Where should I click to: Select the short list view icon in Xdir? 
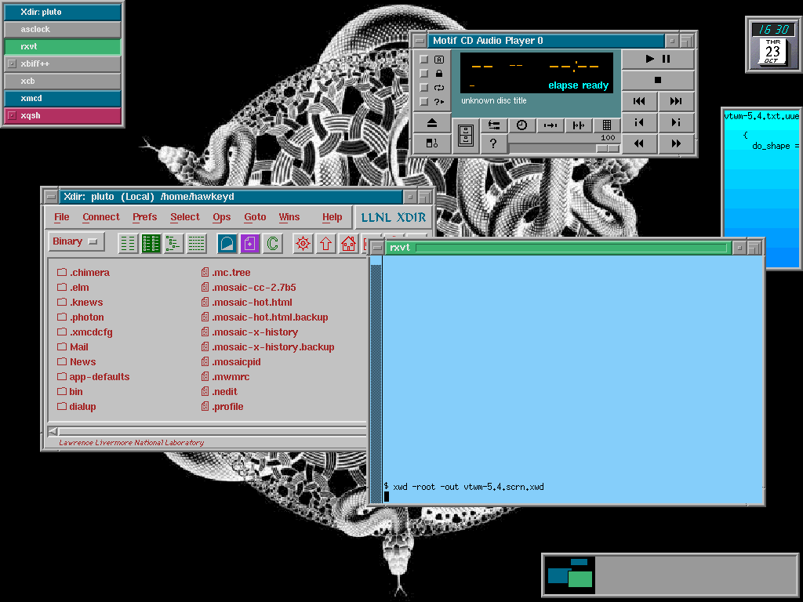128,244
